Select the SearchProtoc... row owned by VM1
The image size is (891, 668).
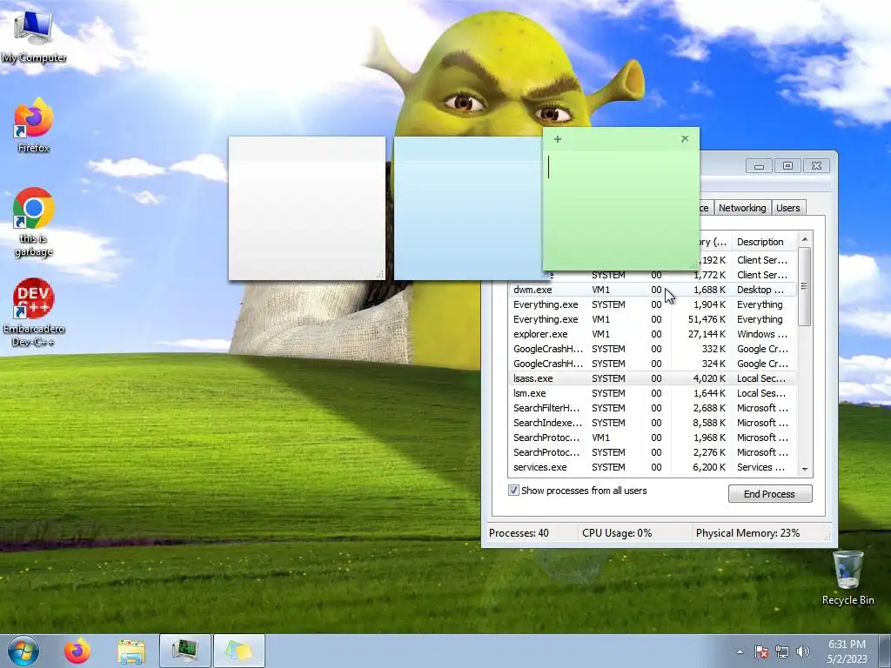[653, 438]
